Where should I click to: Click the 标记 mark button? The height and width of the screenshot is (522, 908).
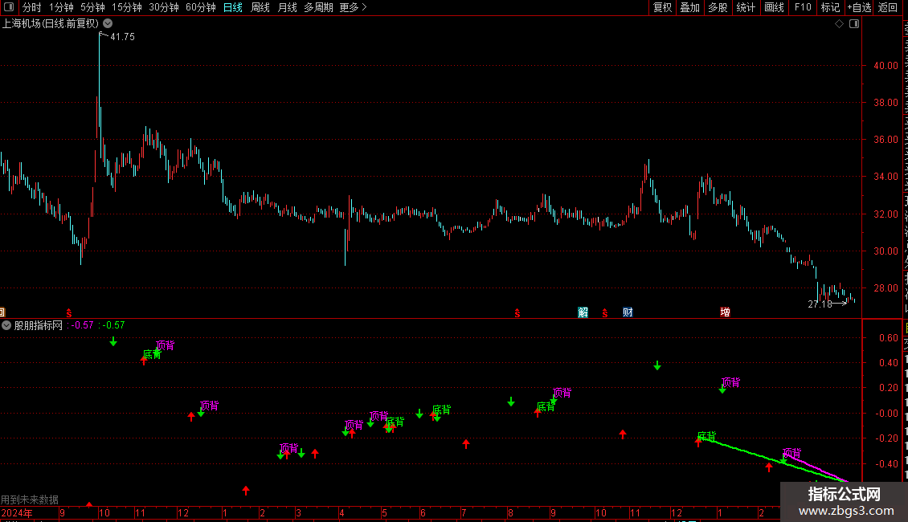[830, 7]
